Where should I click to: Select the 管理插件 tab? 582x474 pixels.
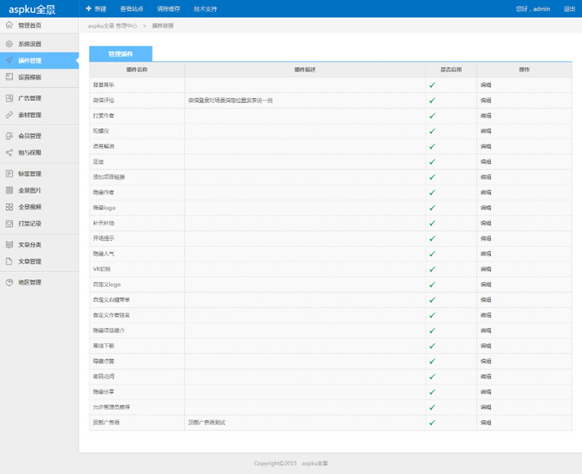click(121, 54)
